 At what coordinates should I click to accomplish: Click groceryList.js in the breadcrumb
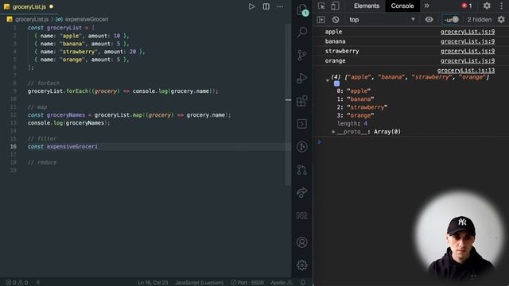(x=32, y=19)
